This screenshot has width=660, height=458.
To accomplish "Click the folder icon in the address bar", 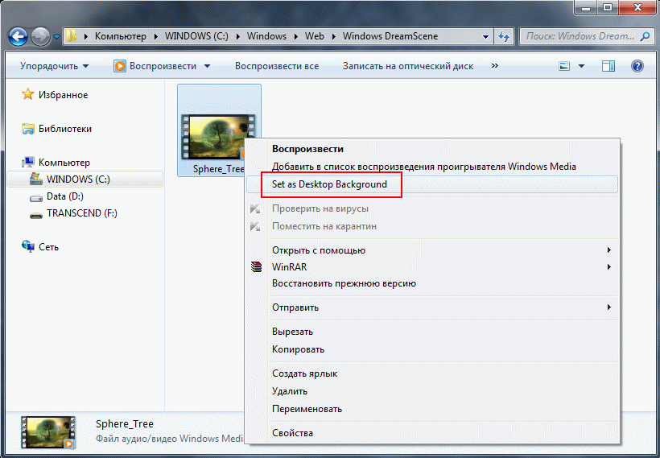I will tap(72, 36).
